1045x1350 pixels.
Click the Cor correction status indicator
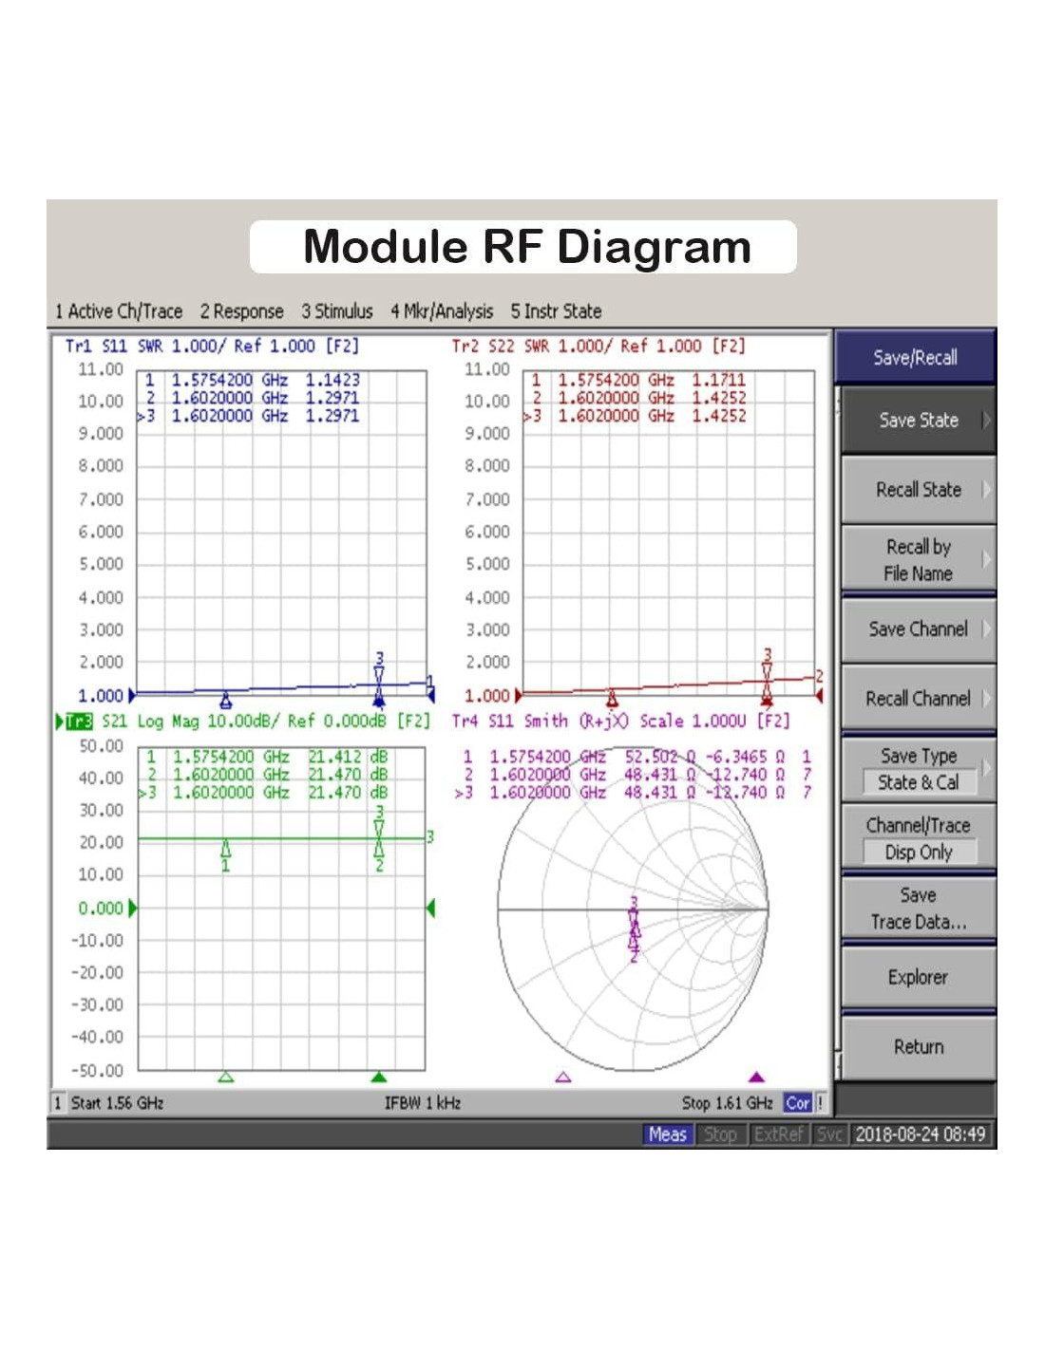[x=797, y=1103]
